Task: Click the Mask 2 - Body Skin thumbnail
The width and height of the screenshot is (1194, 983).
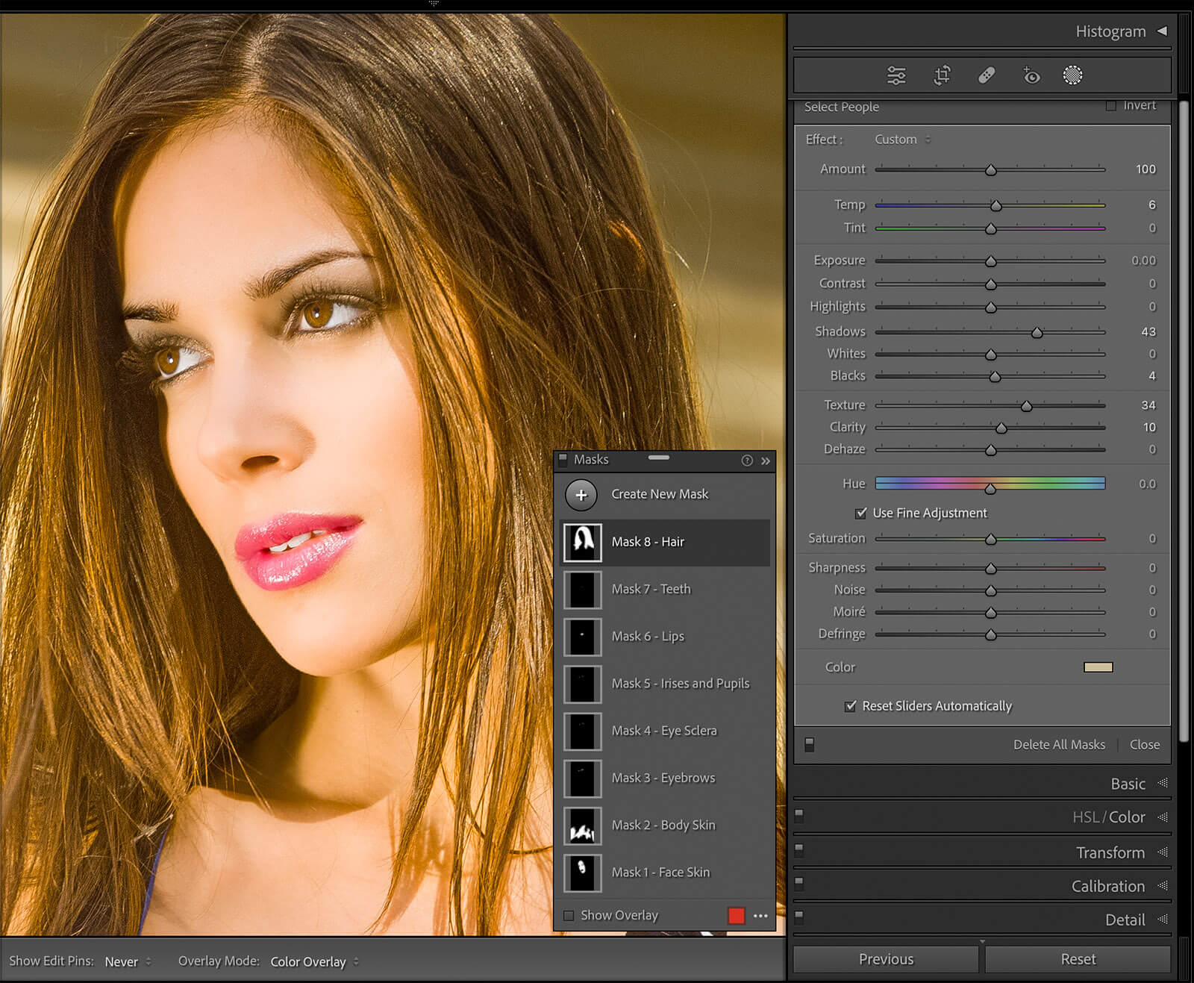Action: coord(582,826)
